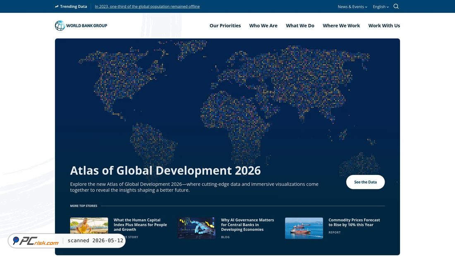Image resolution: width=455 pixels, height=256 pixels.
Task: Open the Work With Us menu
Action: (x=384, y=26)
